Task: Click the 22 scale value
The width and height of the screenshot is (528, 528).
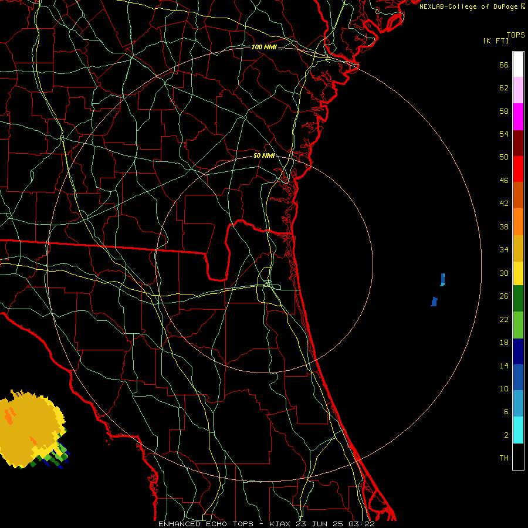Action: [504, 320]
